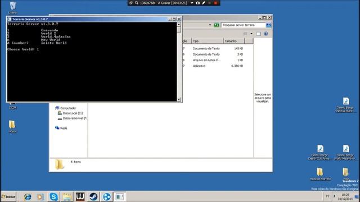Select the Aplicativo 6.386 KB row
The image size is (360, 202).
point(213,66)
